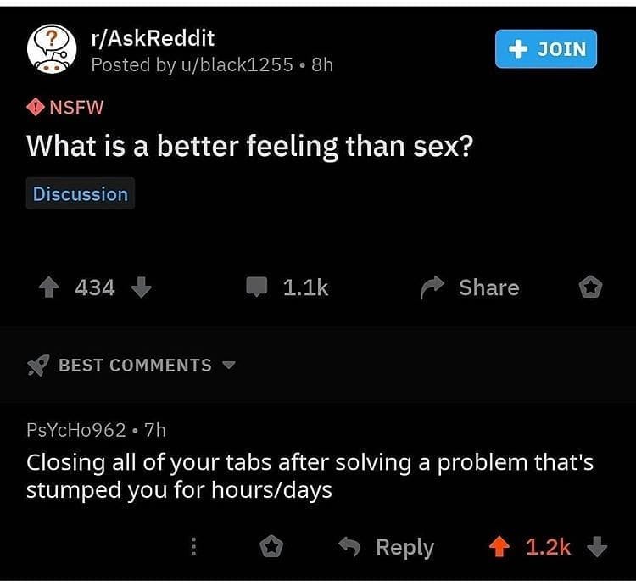The height and width of the screenshot is (586, 636).
Task: Click the Discussion flair tag
Action: point(81,194)
